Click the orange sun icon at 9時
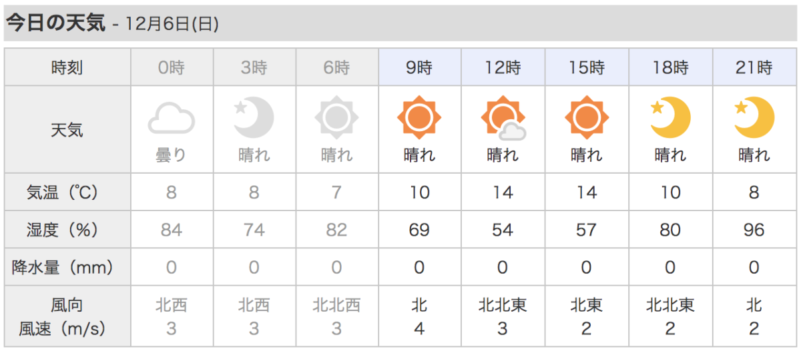 pyautogui.click(x=419, y=118)
